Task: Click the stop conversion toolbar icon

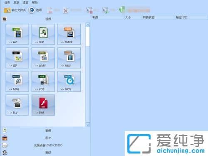Action: [x=89, y=10]
